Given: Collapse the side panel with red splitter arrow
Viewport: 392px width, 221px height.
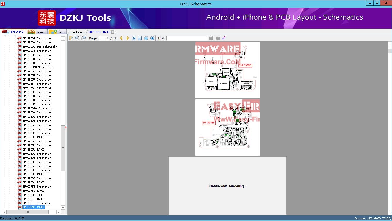Looking at the screenshot, I should (66, 127).
